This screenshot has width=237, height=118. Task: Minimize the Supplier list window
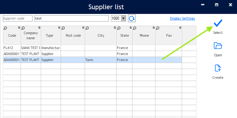point(203,5)
